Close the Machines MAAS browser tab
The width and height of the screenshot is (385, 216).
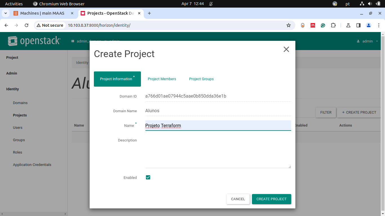72,13
